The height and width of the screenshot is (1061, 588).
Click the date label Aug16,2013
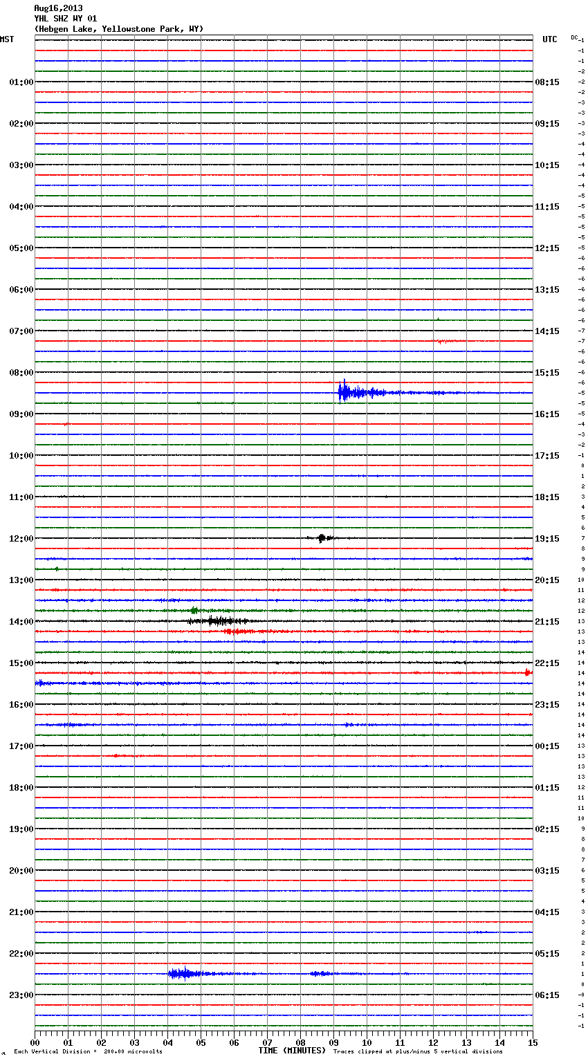coord(58,8)
